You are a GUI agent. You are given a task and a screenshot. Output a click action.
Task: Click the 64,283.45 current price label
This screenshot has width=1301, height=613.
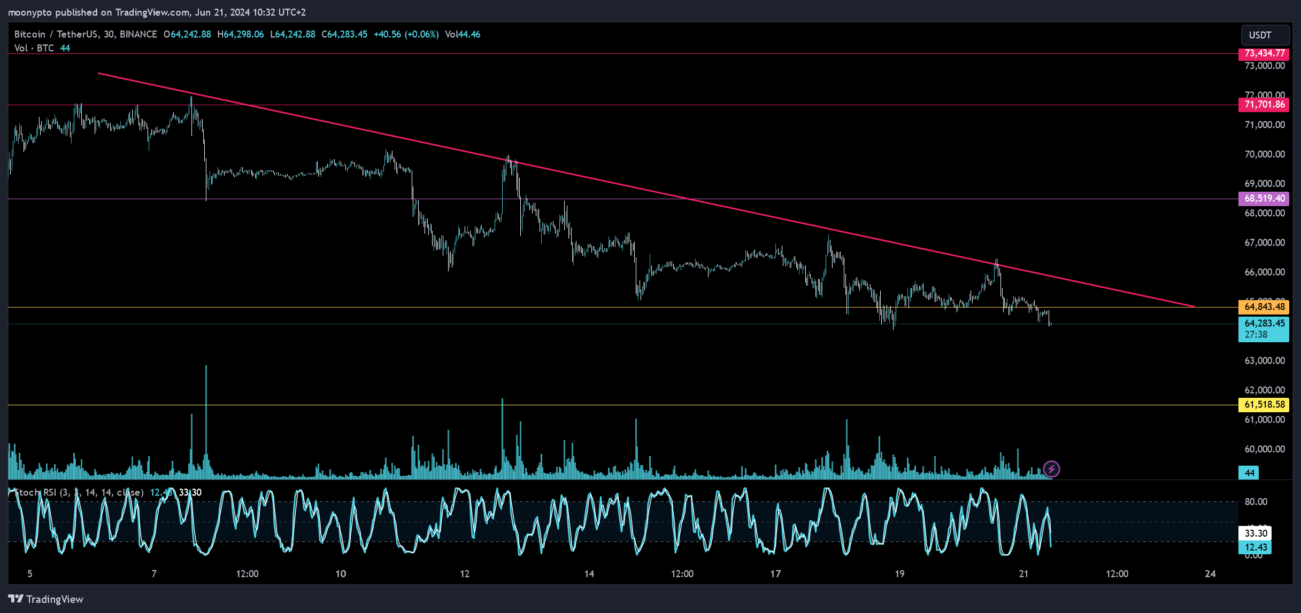pos(1264,323)
